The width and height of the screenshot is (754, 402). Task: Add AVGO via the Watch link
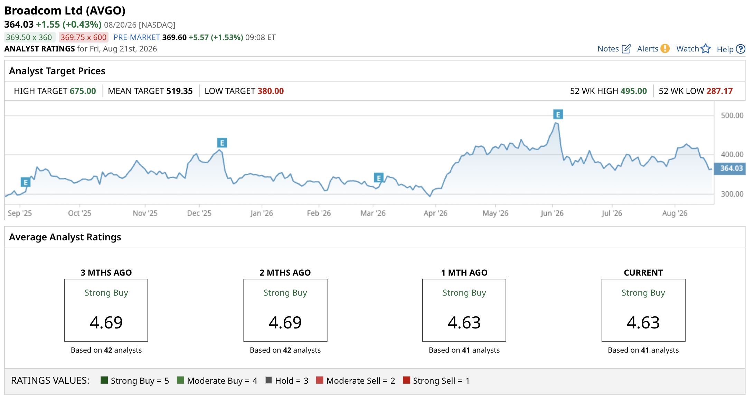[688, 49]
